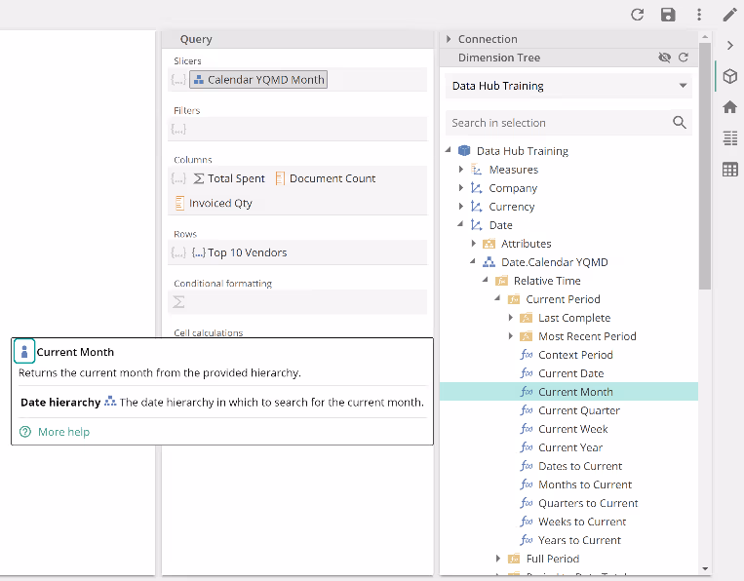744x581 pixels.
Task: Open the Data Hub Training dropdown
Action: click(569, 86)
